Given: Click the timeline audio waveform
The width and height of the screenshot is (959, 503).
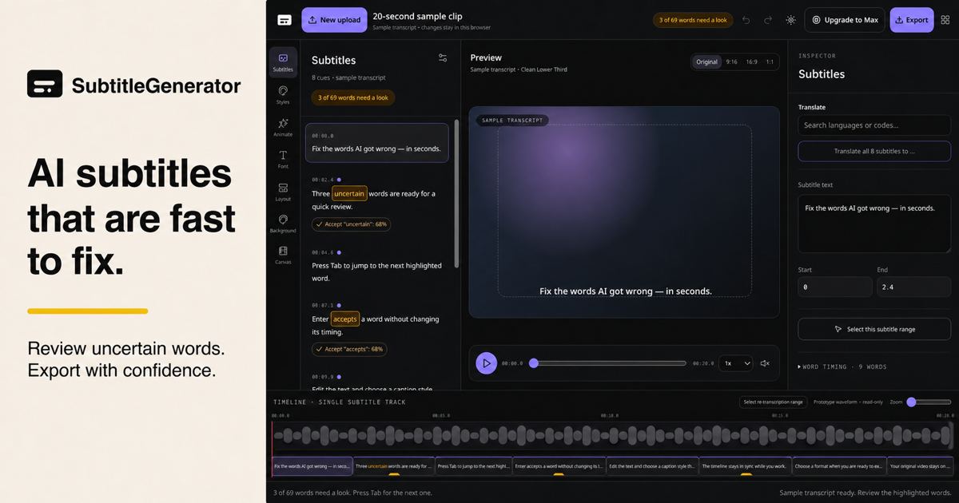Looking at the screenshot, I should pyautogui.click(x=613, y=436).
